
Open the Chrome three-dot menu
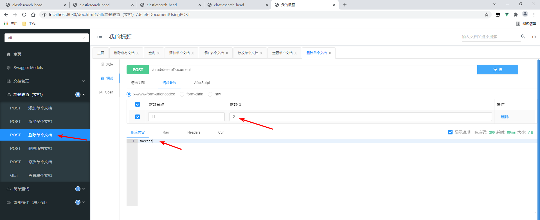[534, 15]
